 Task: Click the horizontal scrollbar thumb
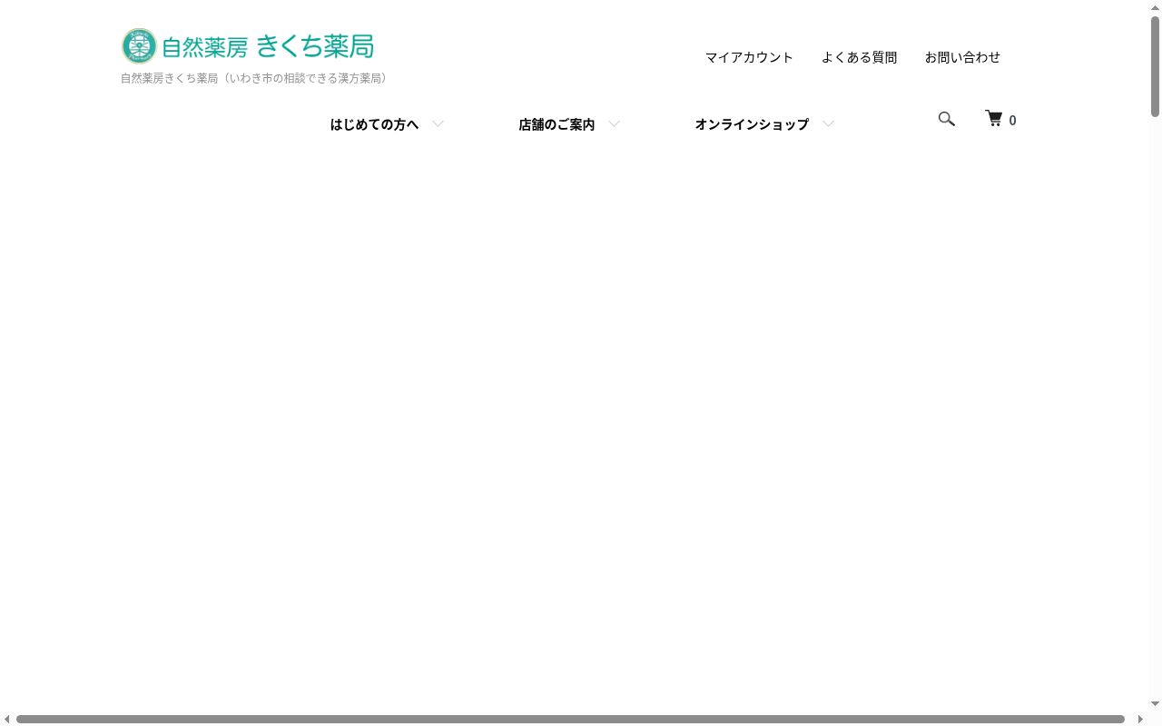point(570,720)
